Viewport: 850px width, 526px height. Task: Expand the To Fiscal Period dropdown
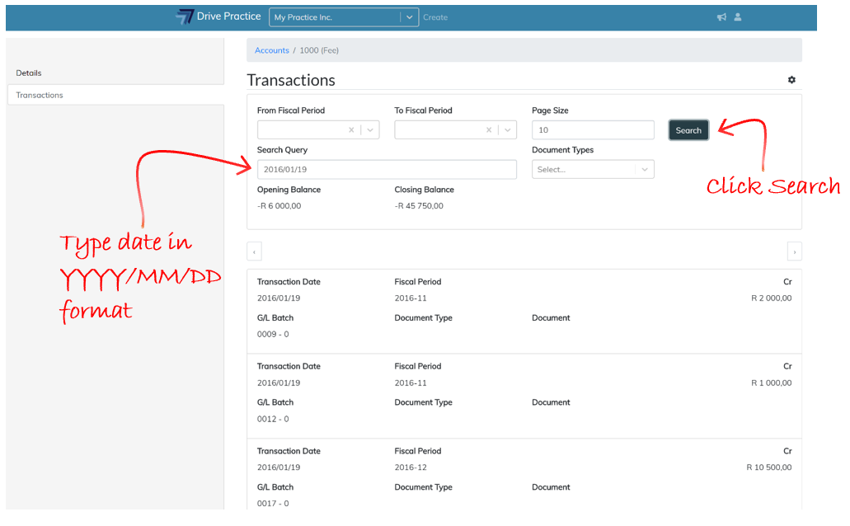click(508, 130)
